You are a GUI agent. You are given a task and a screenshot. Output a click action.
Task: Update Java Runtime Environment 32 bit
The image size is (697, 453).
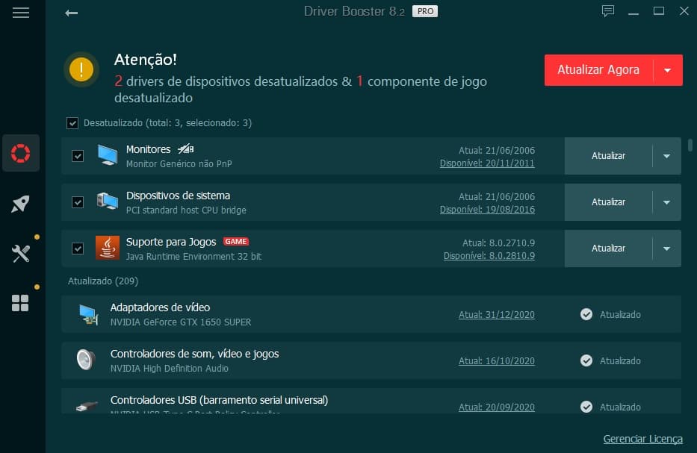coord(608,249)
